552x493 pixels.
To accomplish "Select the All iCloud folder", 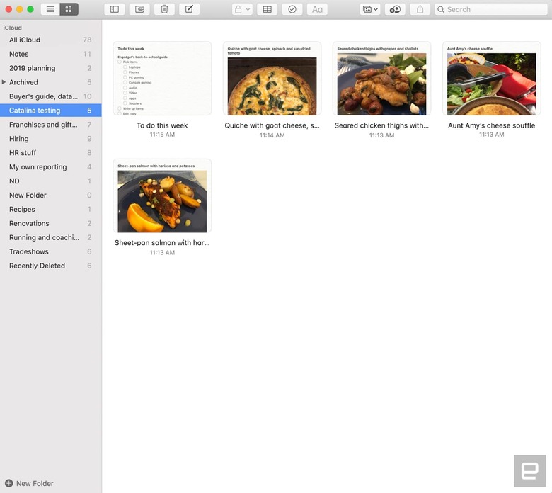I will click(x=51, y=40).
